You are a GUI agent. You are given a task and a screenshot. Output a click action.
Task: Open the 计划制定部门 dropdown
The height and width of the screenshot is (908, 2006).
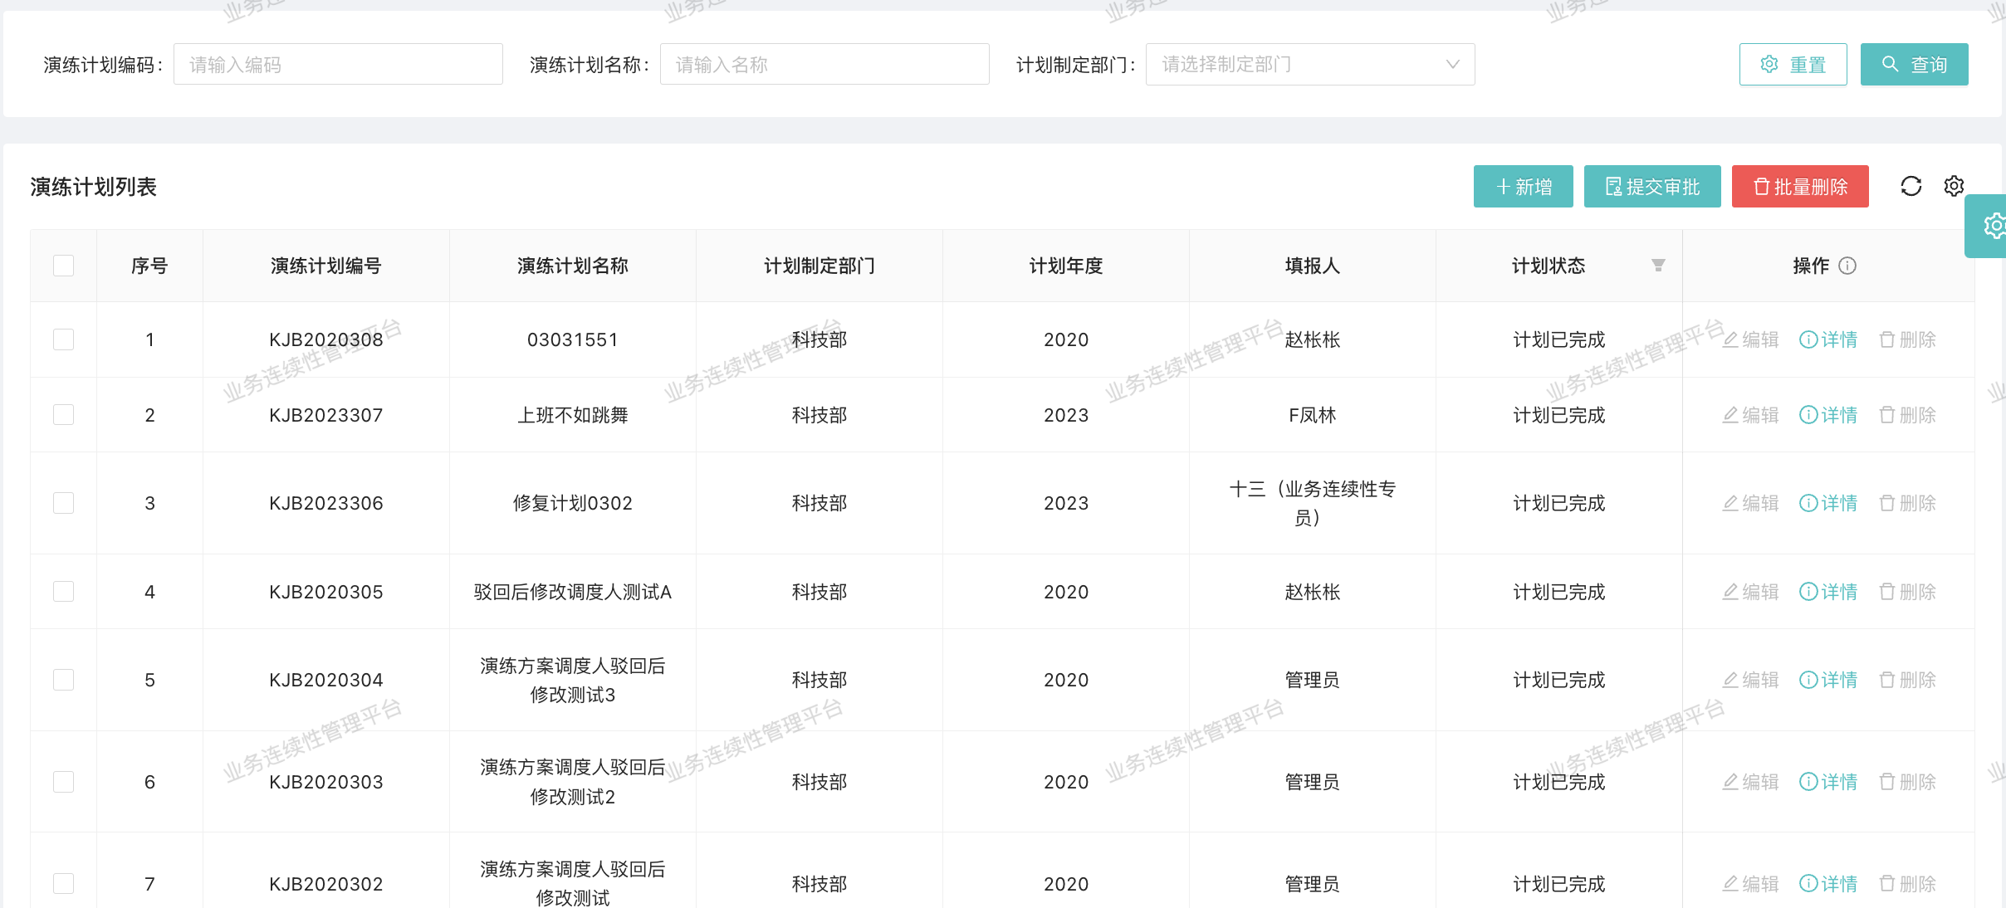click(1310, 64)
